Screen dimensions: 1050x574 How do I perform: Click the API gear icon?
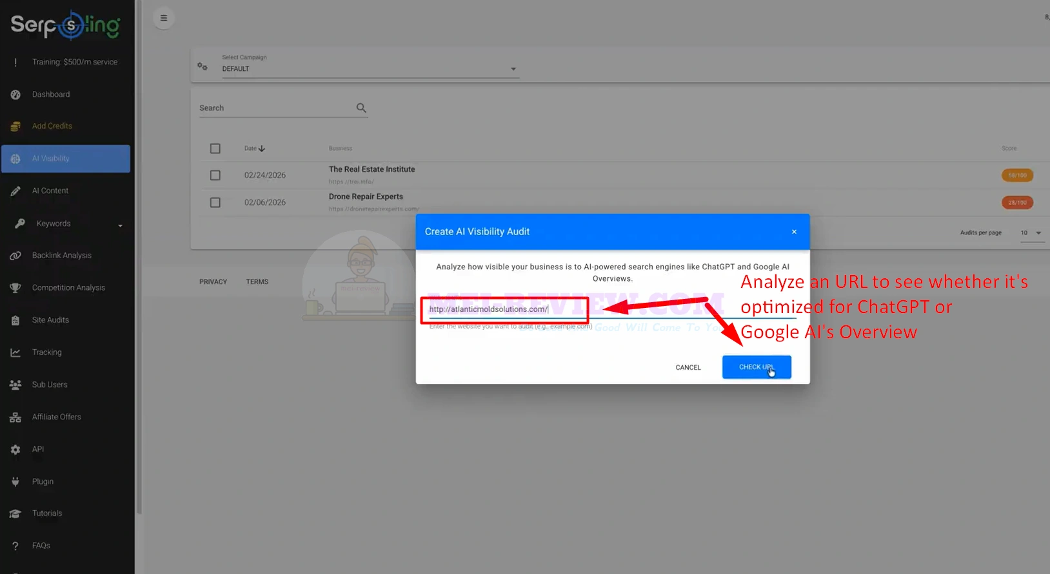pyautogui.click(x=15, y=450)
